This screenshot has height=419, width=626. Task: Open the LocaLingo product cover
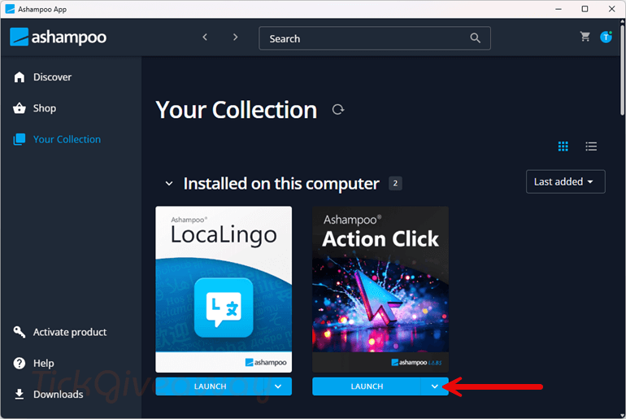(x=224, y=289)
